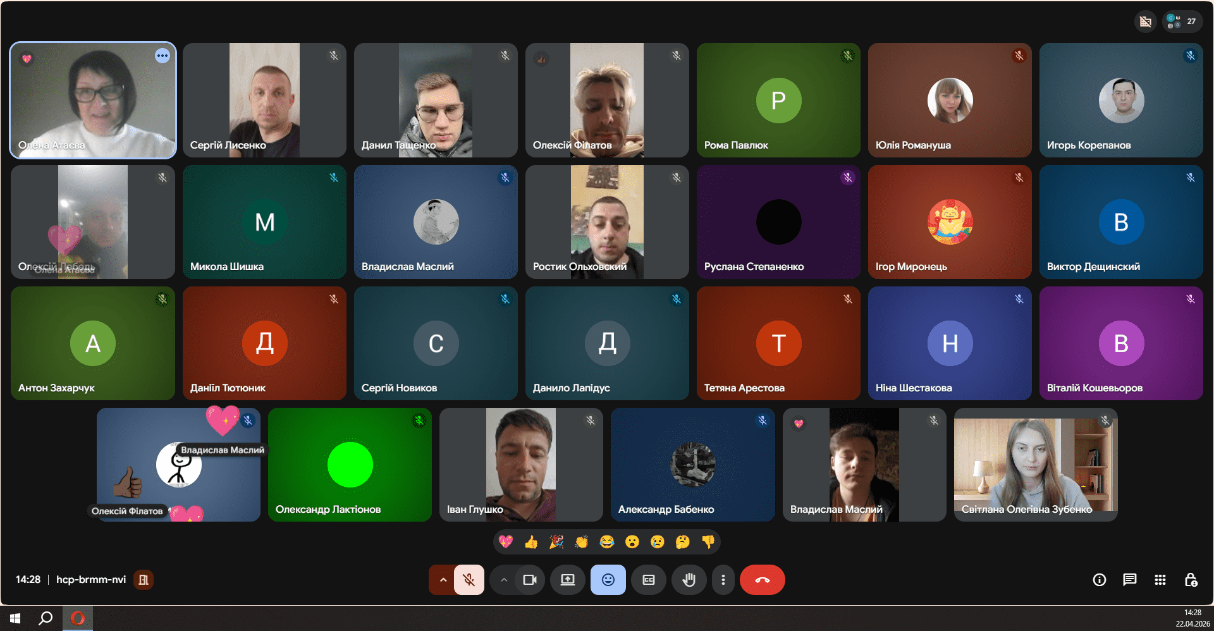Open options on Олена Атаєва's tile
Image resolution: width=1214 pixels, height=631 pixels.
(x=162, y=56)
